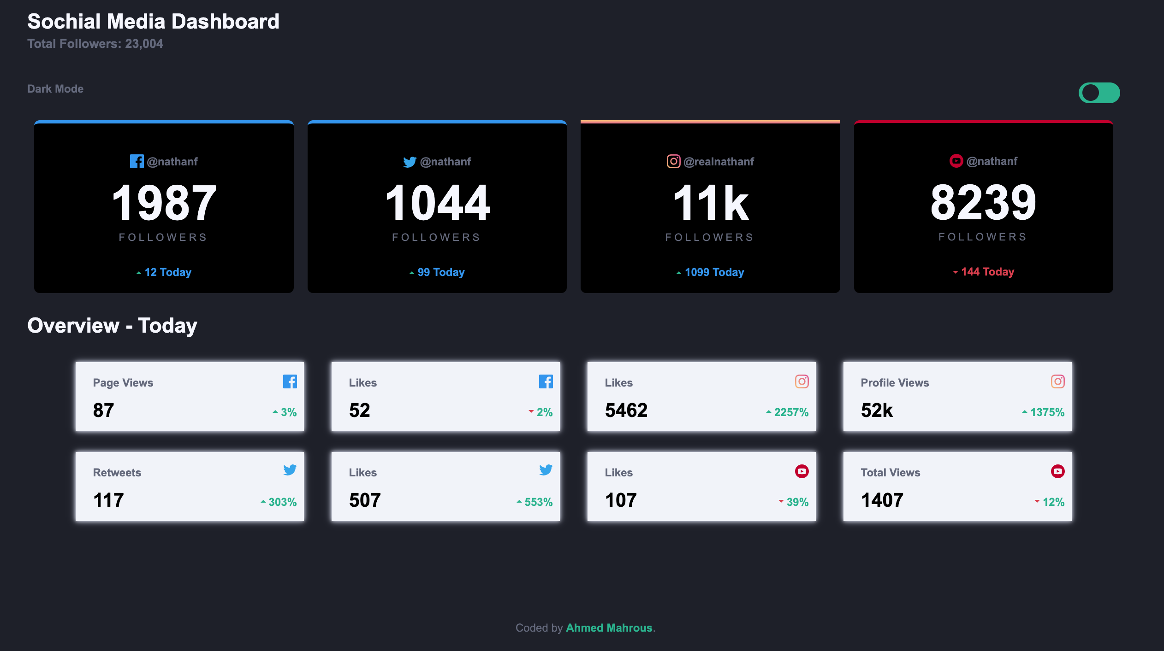The image size is (1164, 651).
Task: Click the @realnathanf Instagram username
Action: click(719, 162)
